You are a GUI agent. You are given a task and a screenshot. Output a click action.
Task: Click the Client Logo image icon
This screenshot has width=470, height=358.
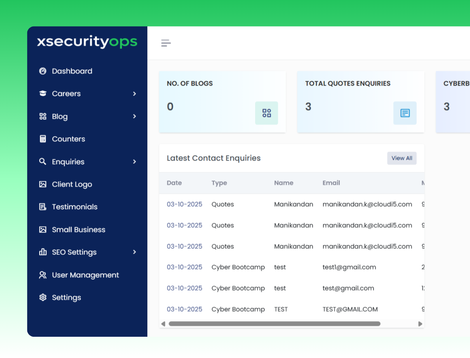coord(43,184)
